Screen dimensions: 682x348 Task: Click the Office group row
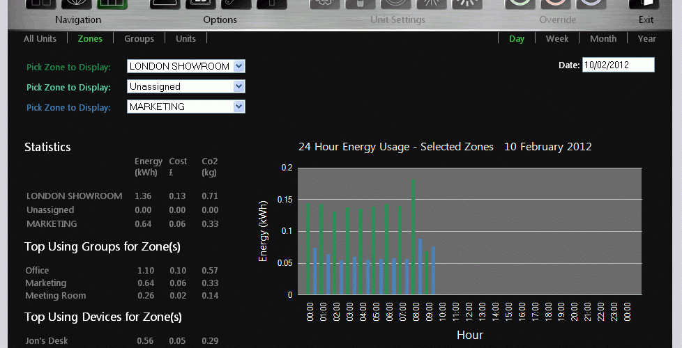click(122, 270)
